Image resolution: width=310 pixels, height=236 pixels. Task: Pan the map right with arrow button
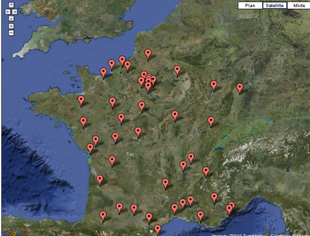(15, 11)
